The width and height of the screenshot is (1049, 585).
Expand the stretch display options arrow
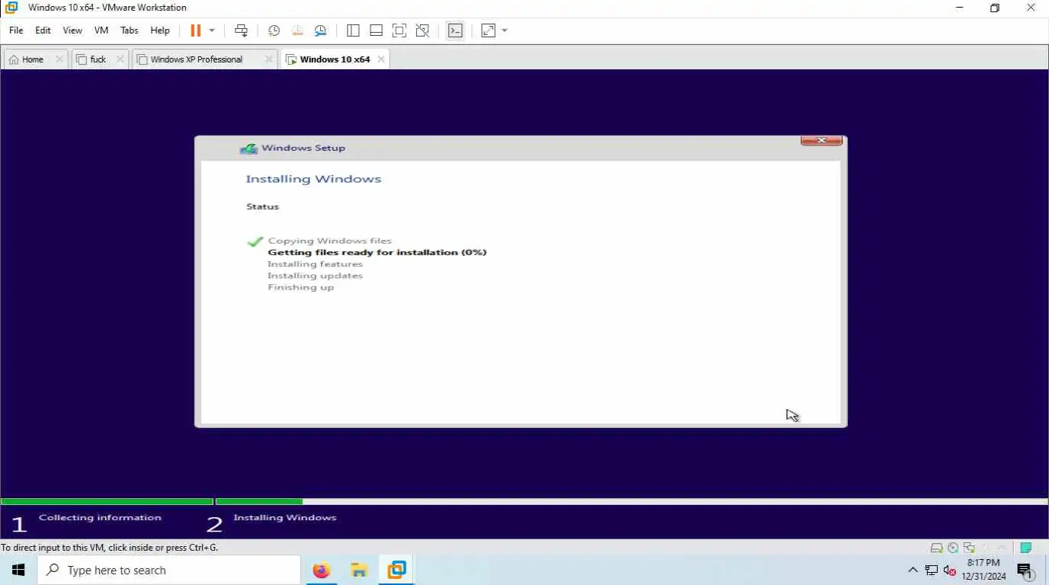click(505, 30)
